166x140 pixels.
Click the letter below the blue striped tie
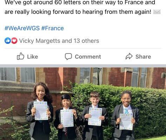[126, 121]
